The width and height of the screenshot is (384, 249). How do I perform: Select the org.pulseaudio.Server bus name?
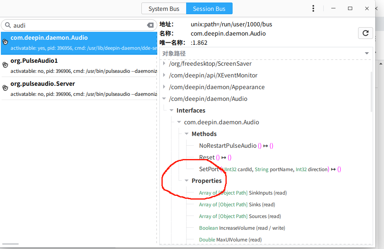click(79, 88)
